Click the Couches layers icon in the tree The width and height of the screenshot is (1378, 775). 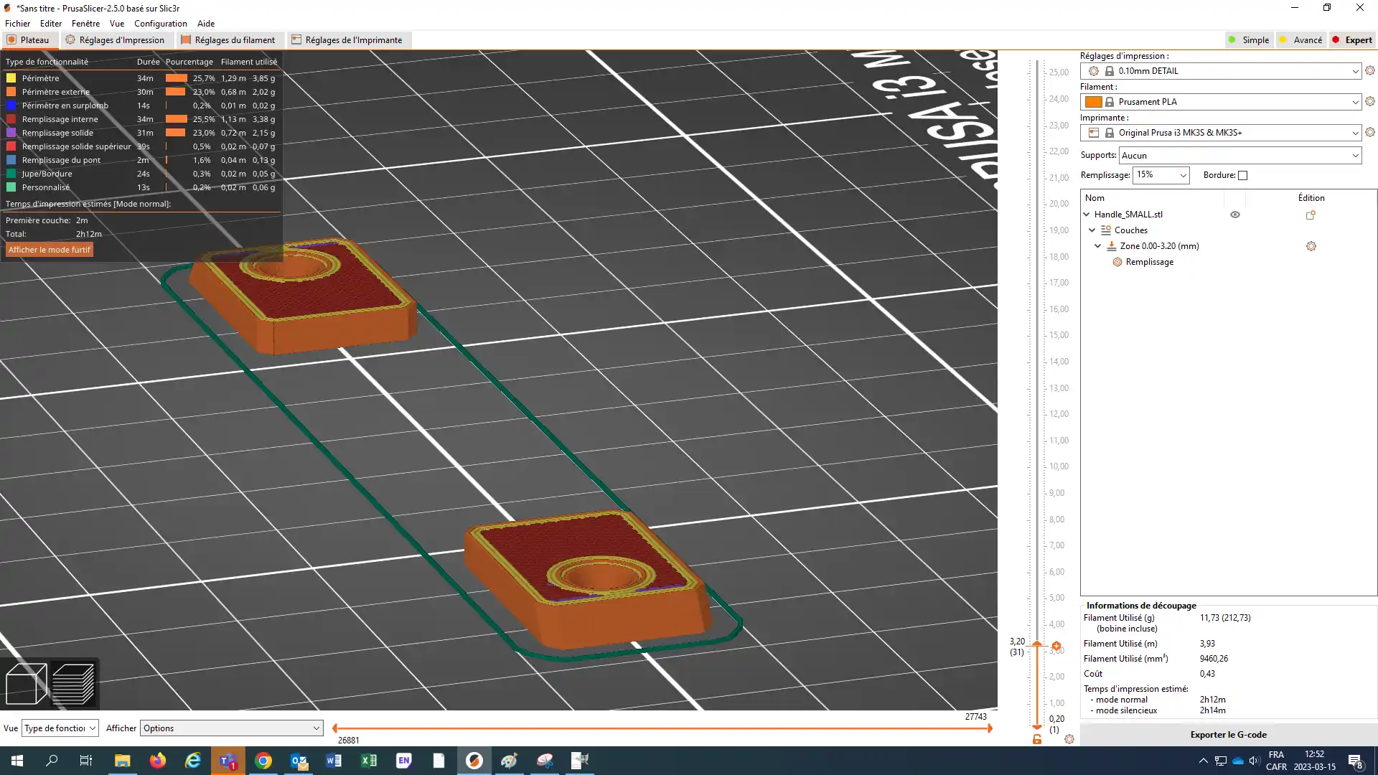(1106, 230)
